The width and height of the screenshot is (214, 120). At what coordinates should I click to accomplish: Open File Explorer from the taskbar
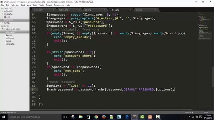(x=81, y=117)
